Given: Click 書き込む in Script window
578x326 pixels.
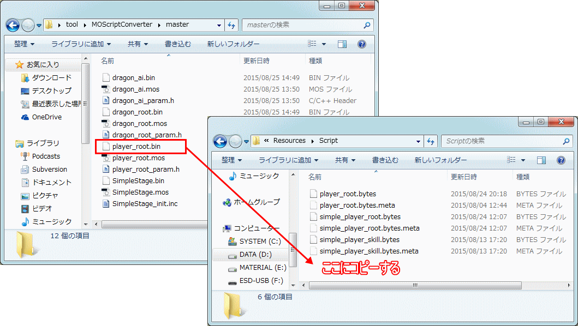Looking at the screenshot, I should 385,160.
